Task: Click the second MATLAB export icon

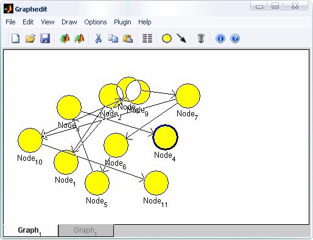Action: point(79,38)
